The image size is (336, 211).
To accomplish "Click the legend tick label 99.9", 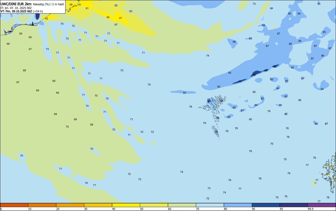I will (311, 209).
